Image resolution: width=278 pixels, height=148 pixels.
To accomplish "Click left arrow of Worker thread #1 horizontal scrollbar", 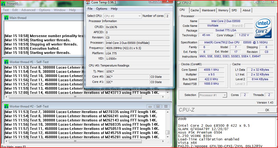I will tap(7, 97).
